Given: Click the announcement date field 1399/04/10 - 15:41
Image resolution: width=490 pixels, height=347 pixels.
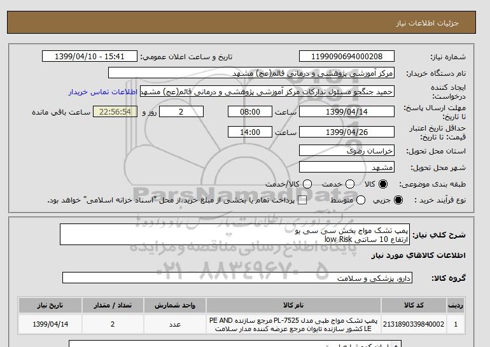Looking at the screenshot, I should 90,56.
